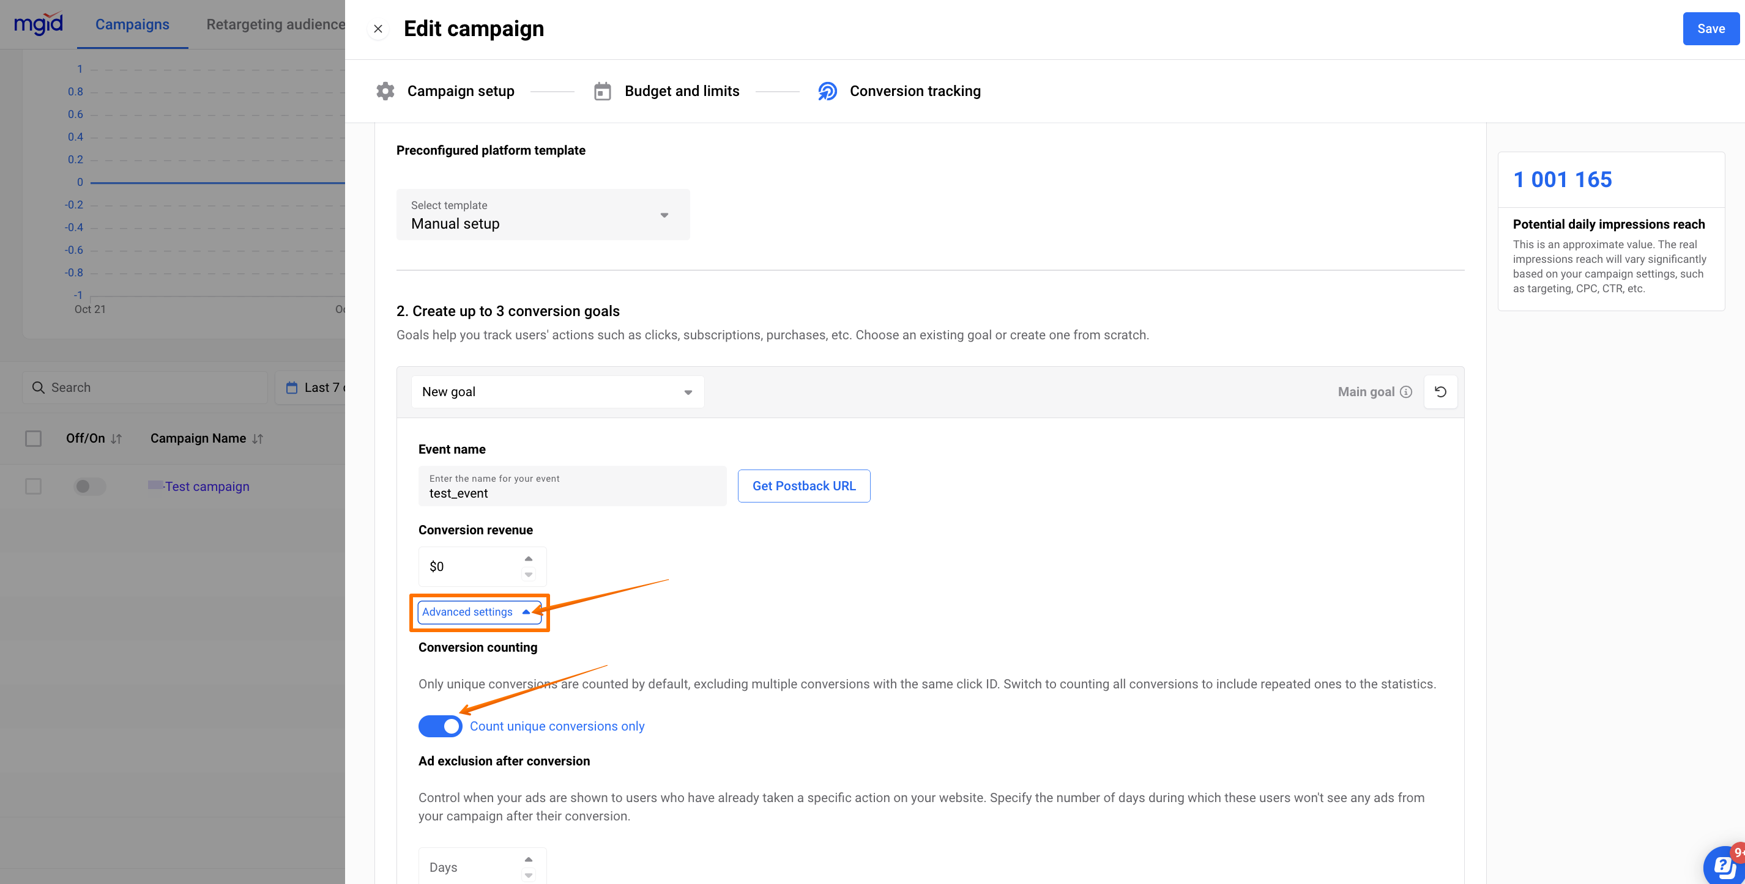Click the Main goal info icon
This screenshot has height=884, width=1745.
[1406, 392]
